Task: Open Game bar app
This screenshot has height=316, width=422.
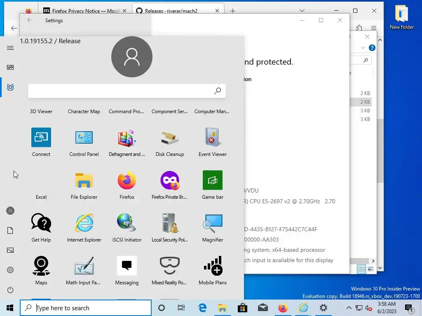Action: pyautogui.click(x=212, y=185)
